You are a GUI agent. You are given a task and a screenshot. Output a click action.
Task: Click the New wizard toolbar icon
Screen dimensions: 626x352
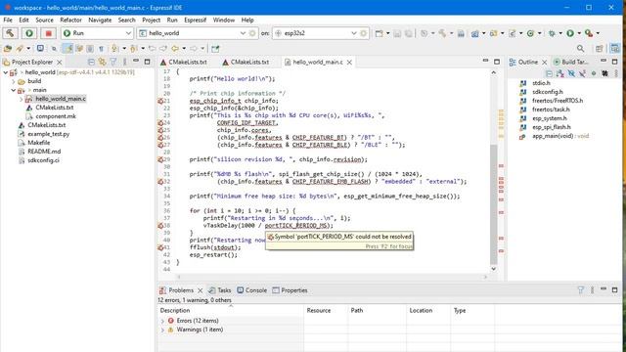pyautogui.click(x=380, y=33)
